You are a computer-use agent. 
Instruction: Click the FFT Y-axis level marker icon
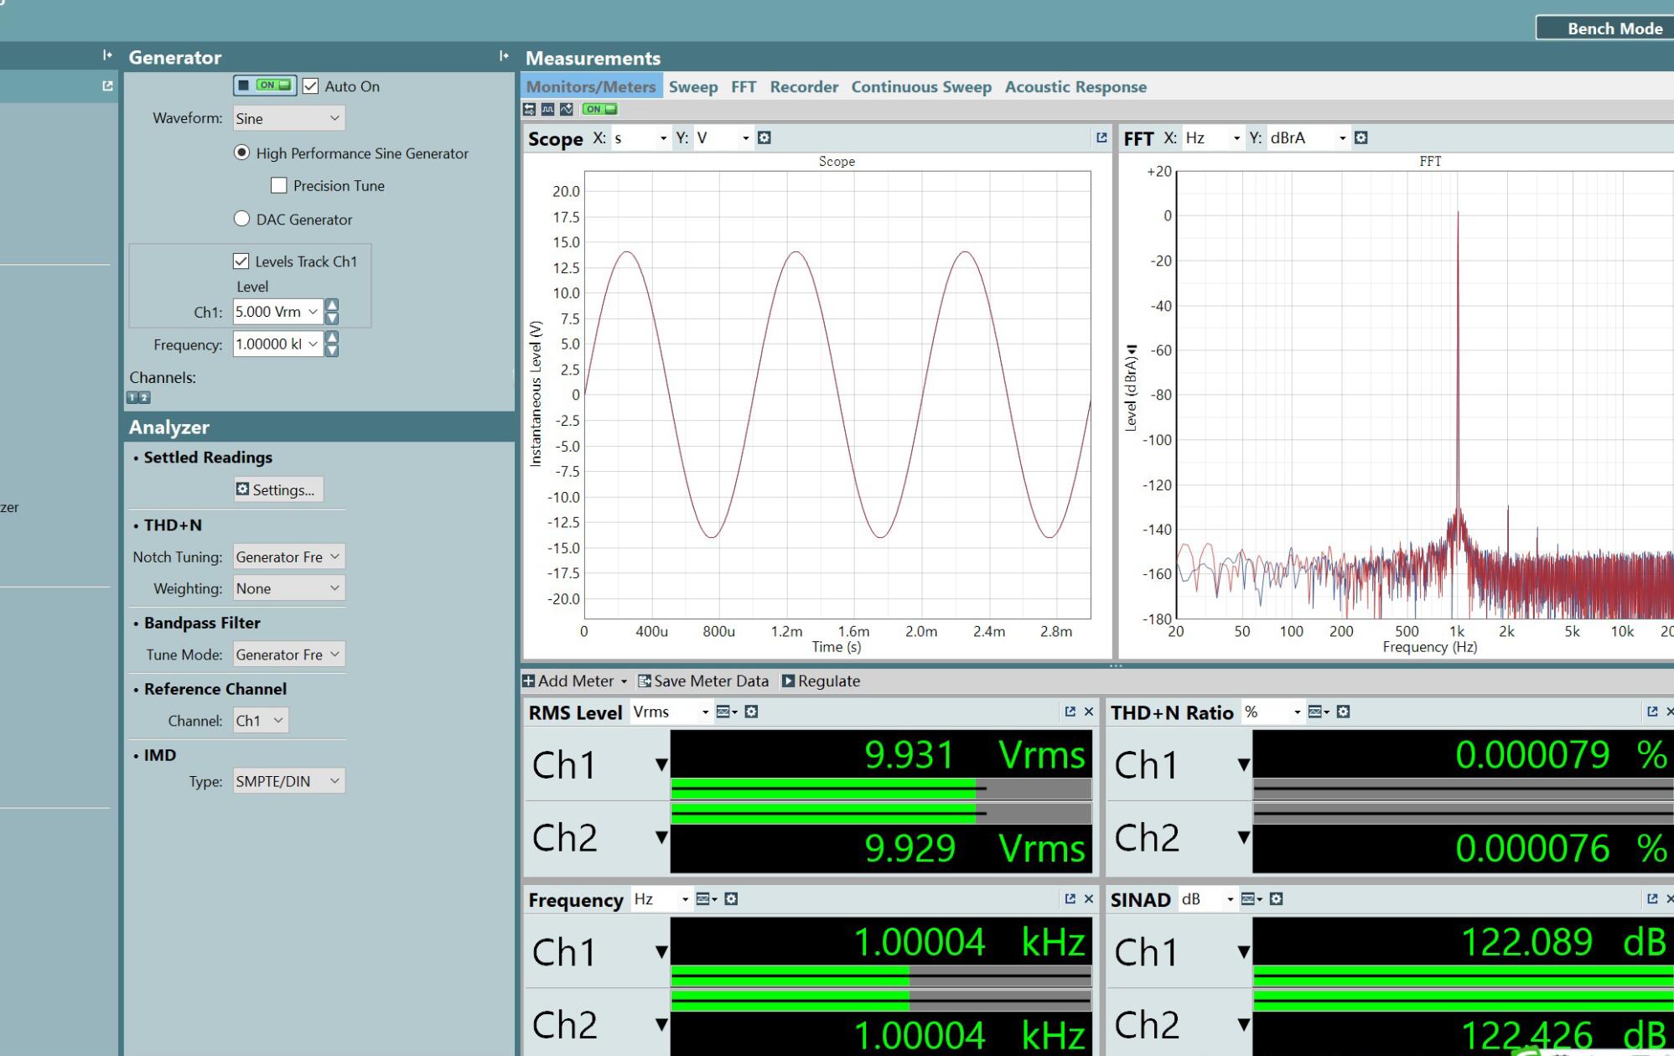pyautogui.click(x=1132, y=349)
